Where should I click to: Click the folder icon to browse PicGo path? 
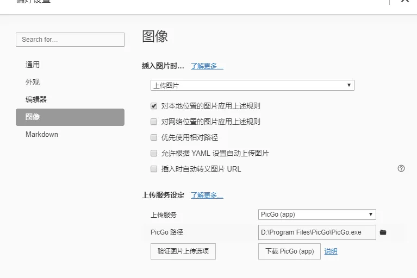pyautogui.click(x=383, y=232)
